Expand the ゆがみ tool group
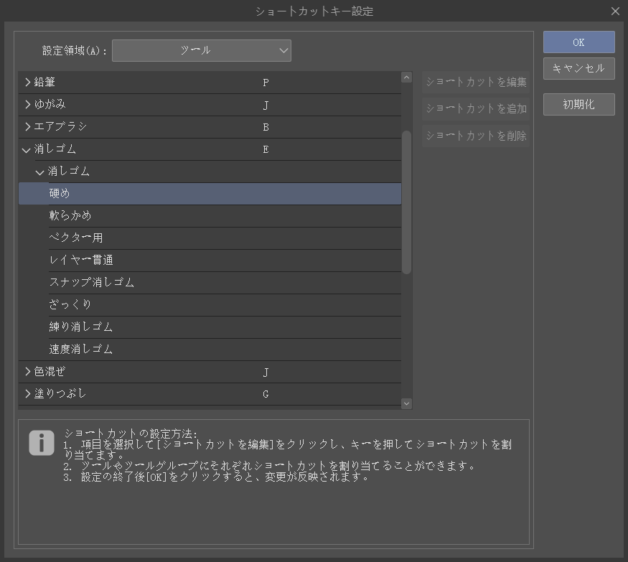Viewport: 628px width, 562px height. (28, 105)
